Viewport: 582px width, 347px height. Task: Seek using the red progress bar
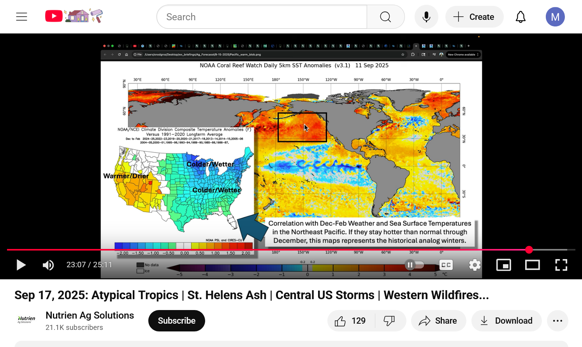[273, 250]
